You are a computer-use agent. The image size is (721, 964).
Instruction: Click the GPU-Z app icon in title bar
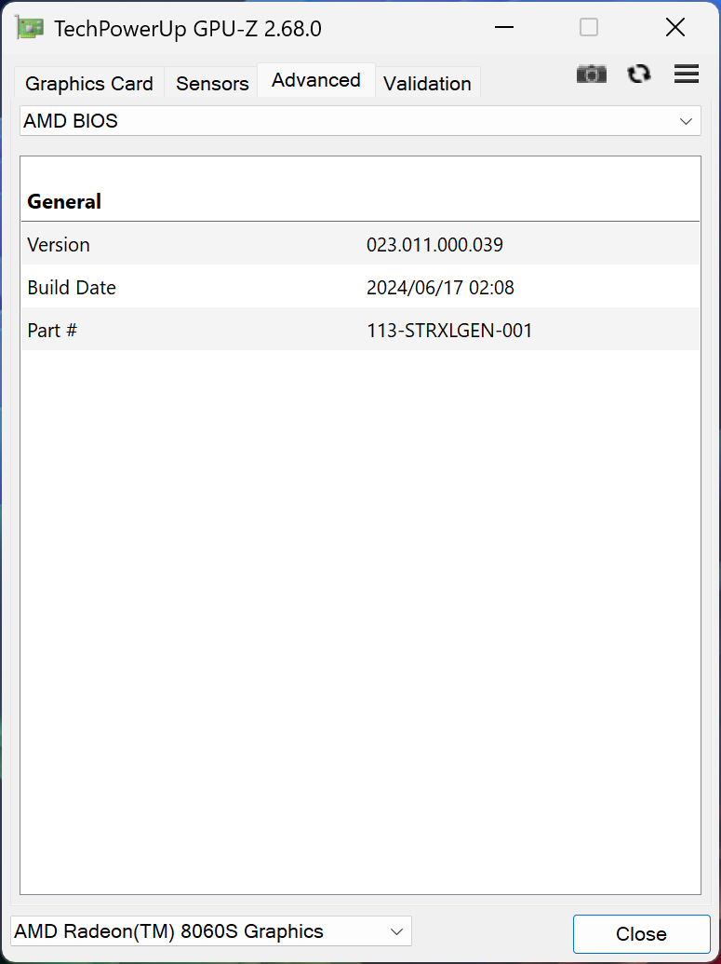(x=30, y=28)
